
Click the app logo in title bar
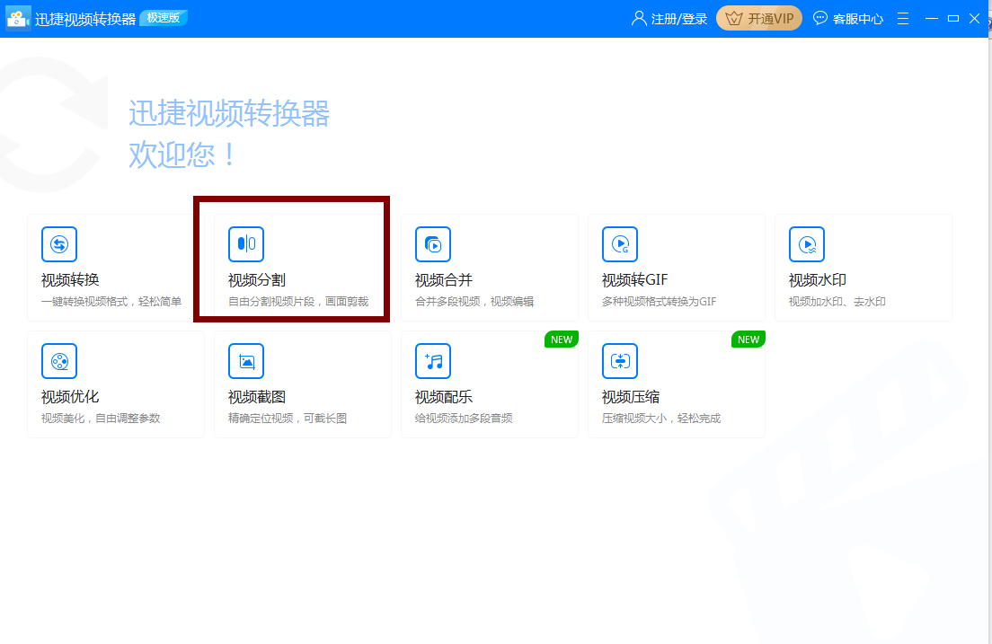click(18, 18)
